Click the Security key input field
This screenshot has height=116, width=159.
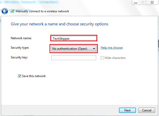(x=74, y=58)
